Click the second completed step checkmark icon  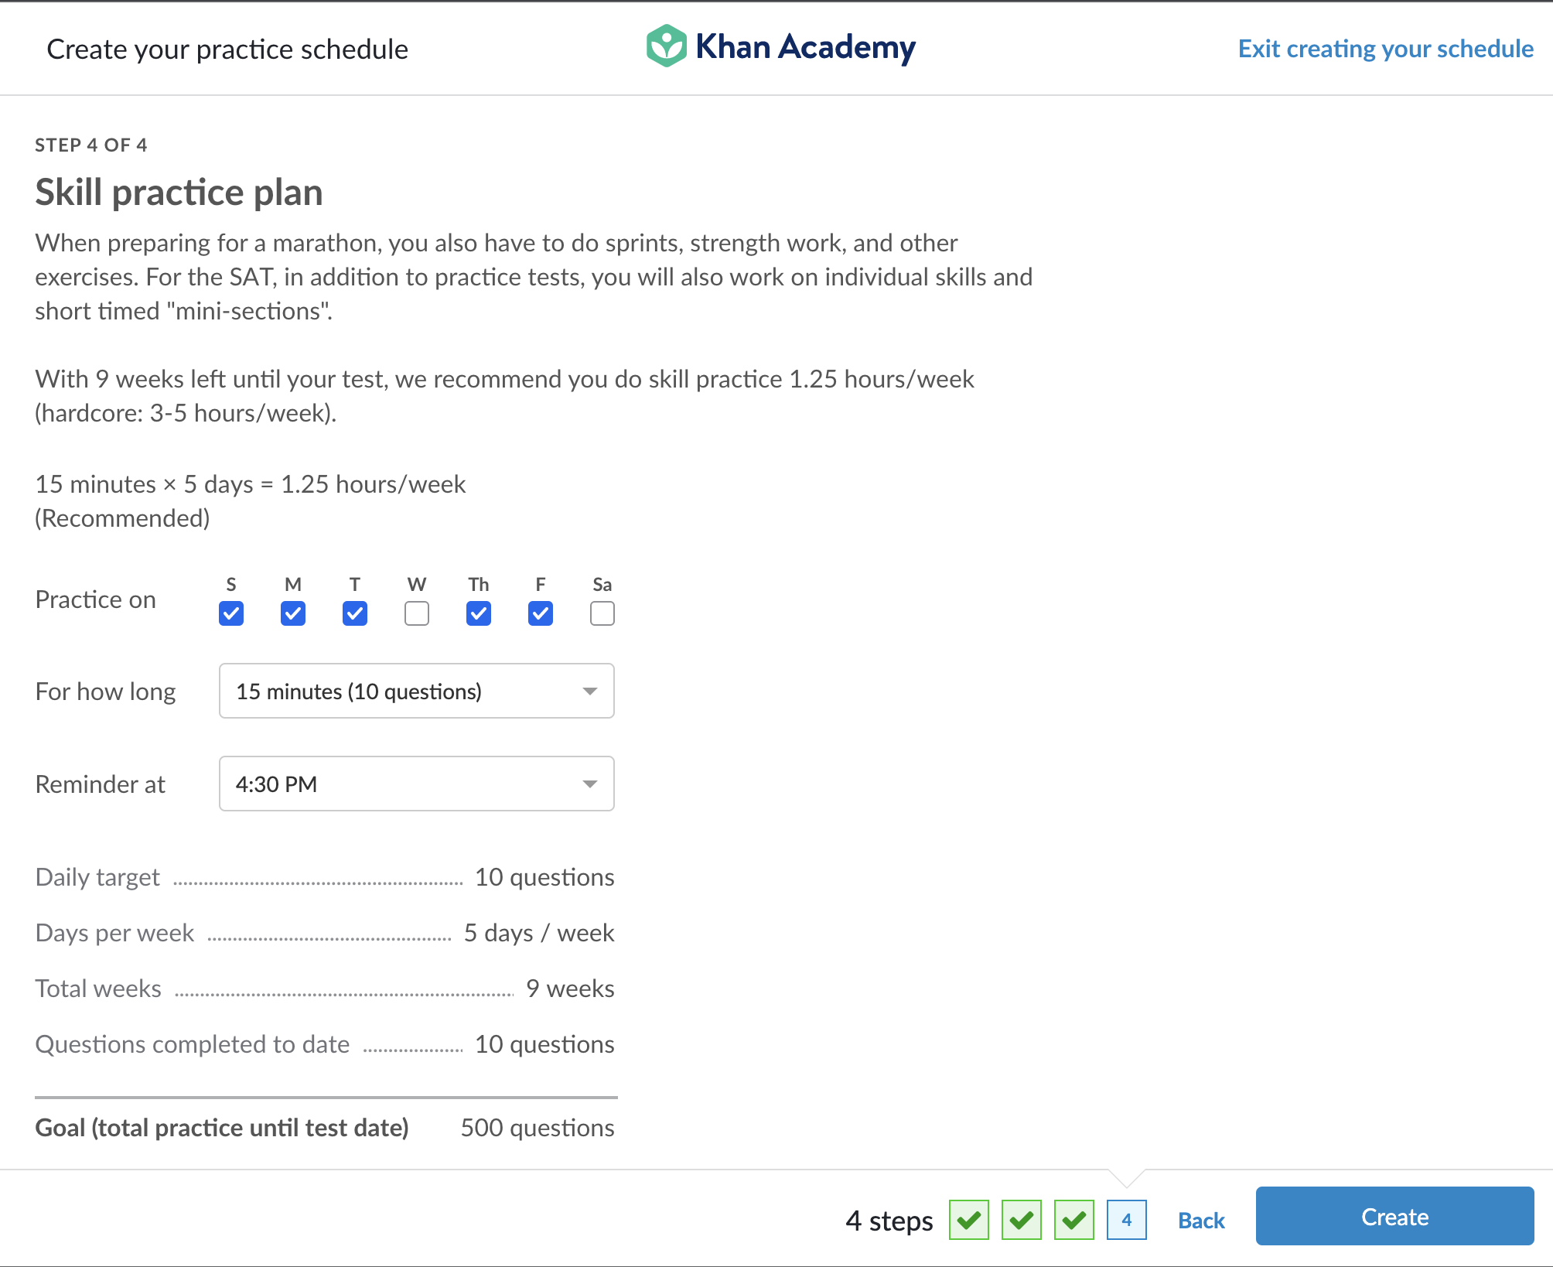[1021, 1220]
